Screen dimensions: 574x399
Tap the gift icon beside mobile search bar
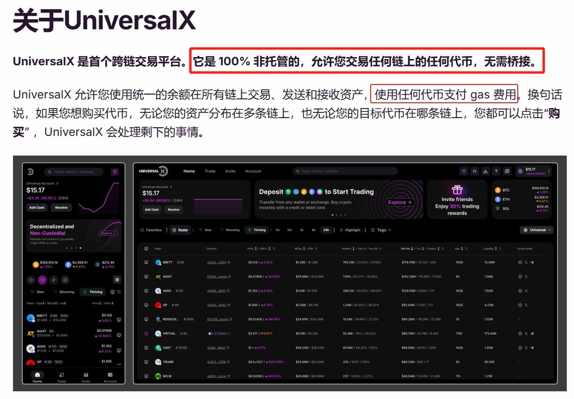point(115,172)
